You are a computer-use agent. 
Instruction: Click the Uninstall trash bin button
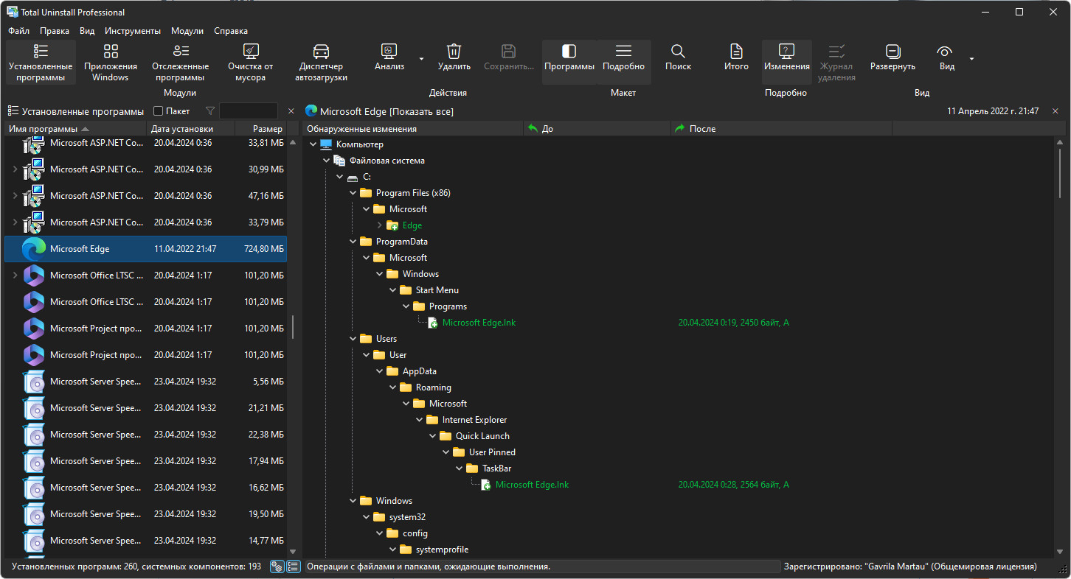(x=454, y=58)
